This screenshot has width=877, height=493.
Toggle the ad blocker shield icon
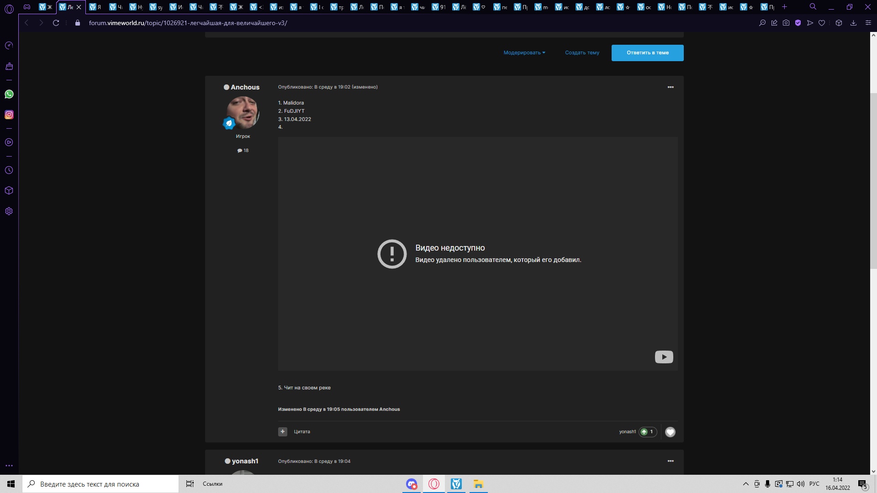798,23
